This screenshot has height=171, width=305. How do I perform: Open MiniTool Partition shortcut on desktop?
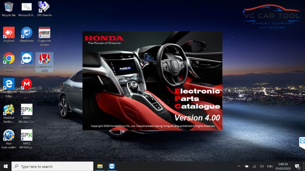point(9,110)
